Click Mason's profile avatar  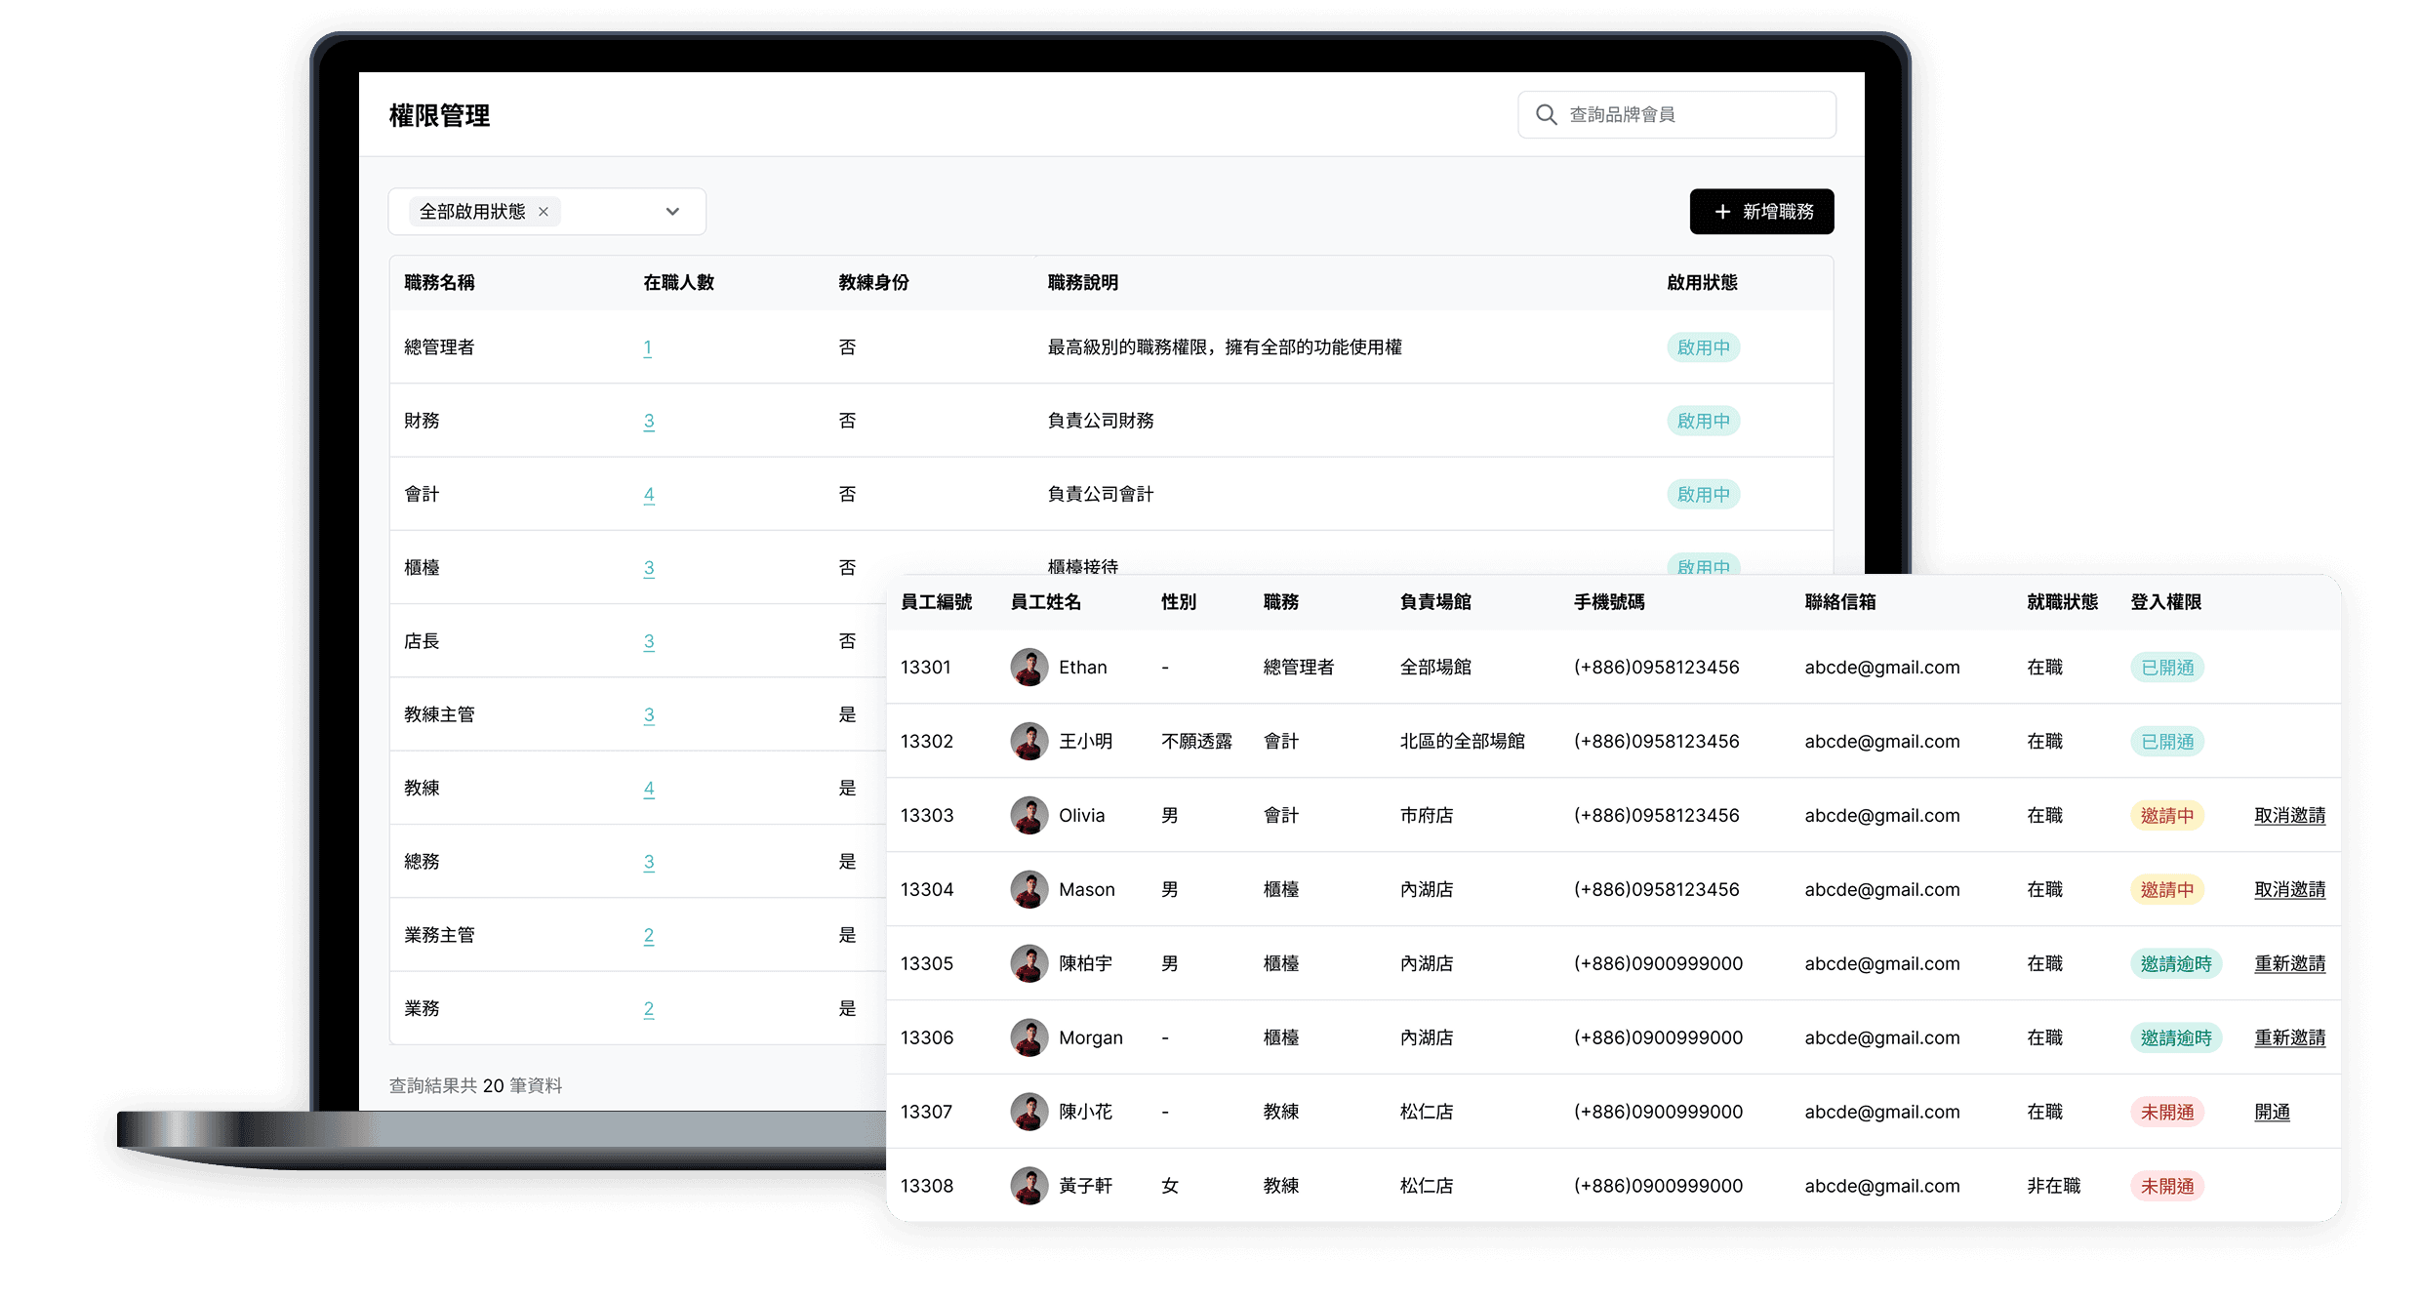(1028, 889)
